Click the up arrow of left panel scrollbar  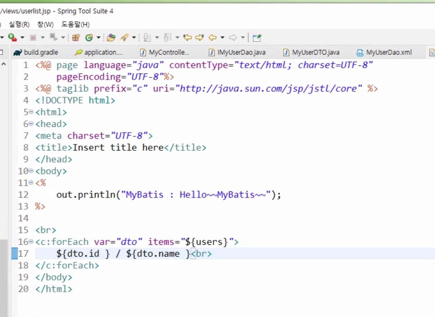tap(4, 64)
